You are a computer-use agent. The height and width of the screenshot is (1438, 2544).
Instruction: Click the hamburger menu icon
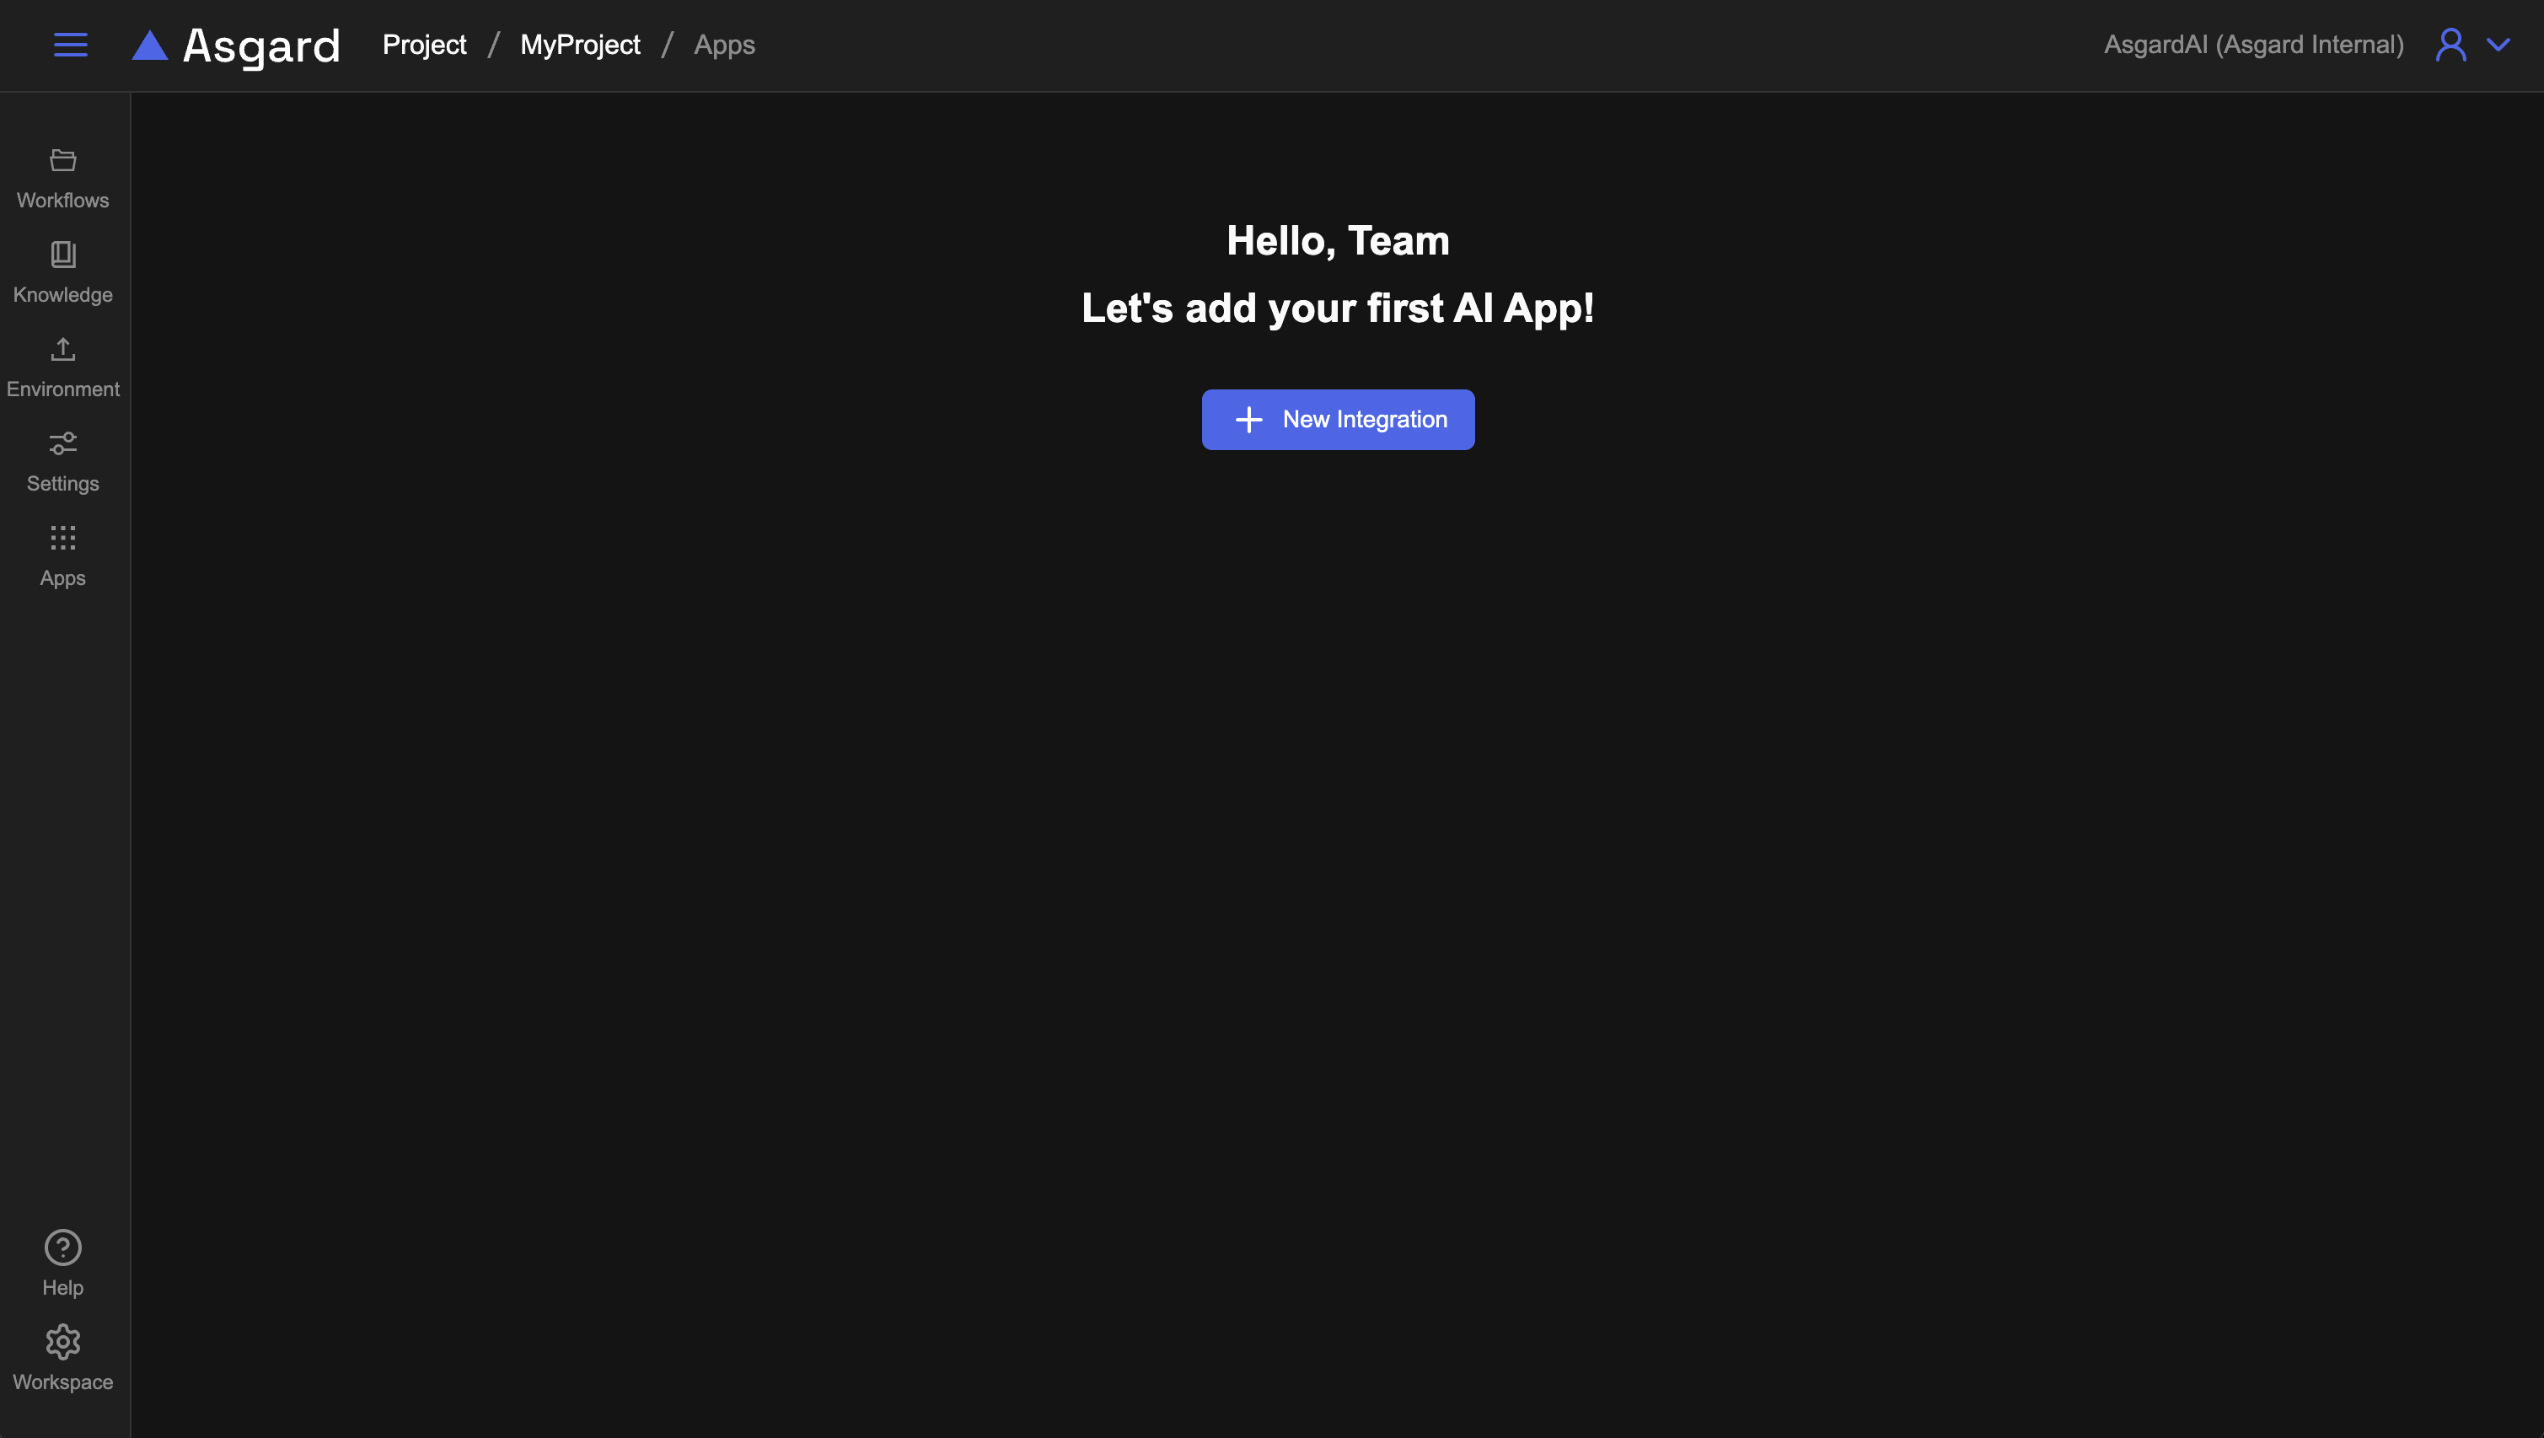point(70,45)
